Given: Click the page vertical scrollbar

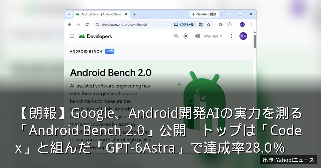Looking at the screenshot, I should point(255,41).
